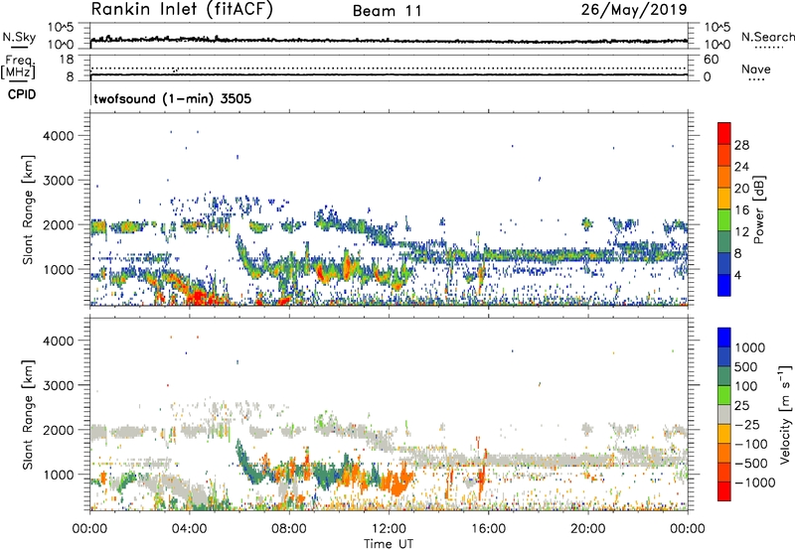Click the power colorbar value '12'
Screen dimensions: 795x550
(x=741, y=232)
